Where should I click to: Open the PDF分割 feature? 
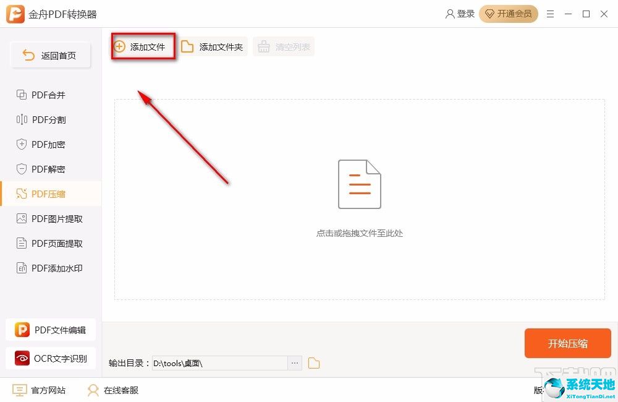[48, 119]
